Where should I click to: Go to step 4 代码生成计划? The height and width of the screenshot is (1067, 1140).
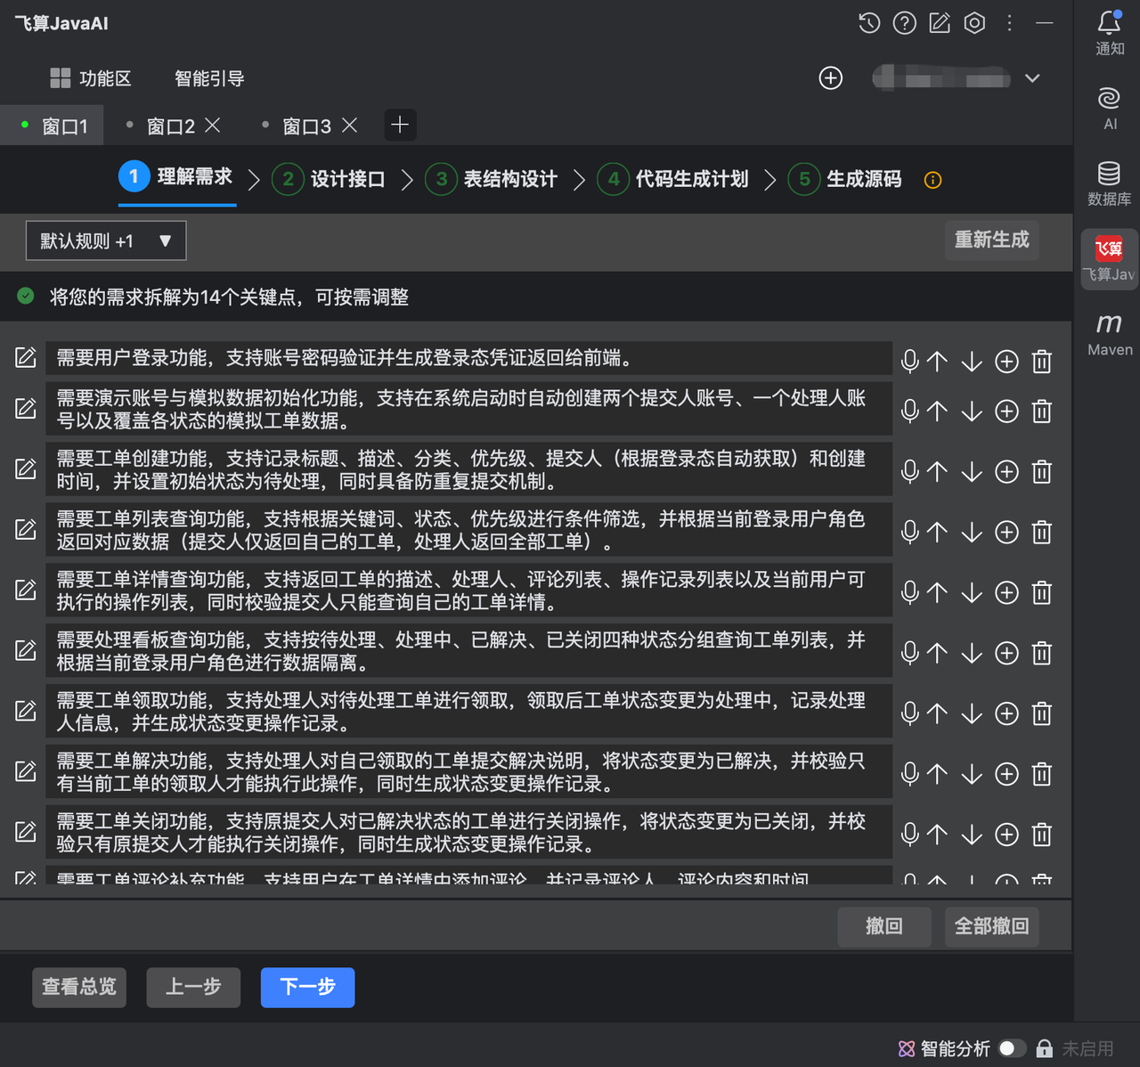pyautogui.click(x=673, y=179)
